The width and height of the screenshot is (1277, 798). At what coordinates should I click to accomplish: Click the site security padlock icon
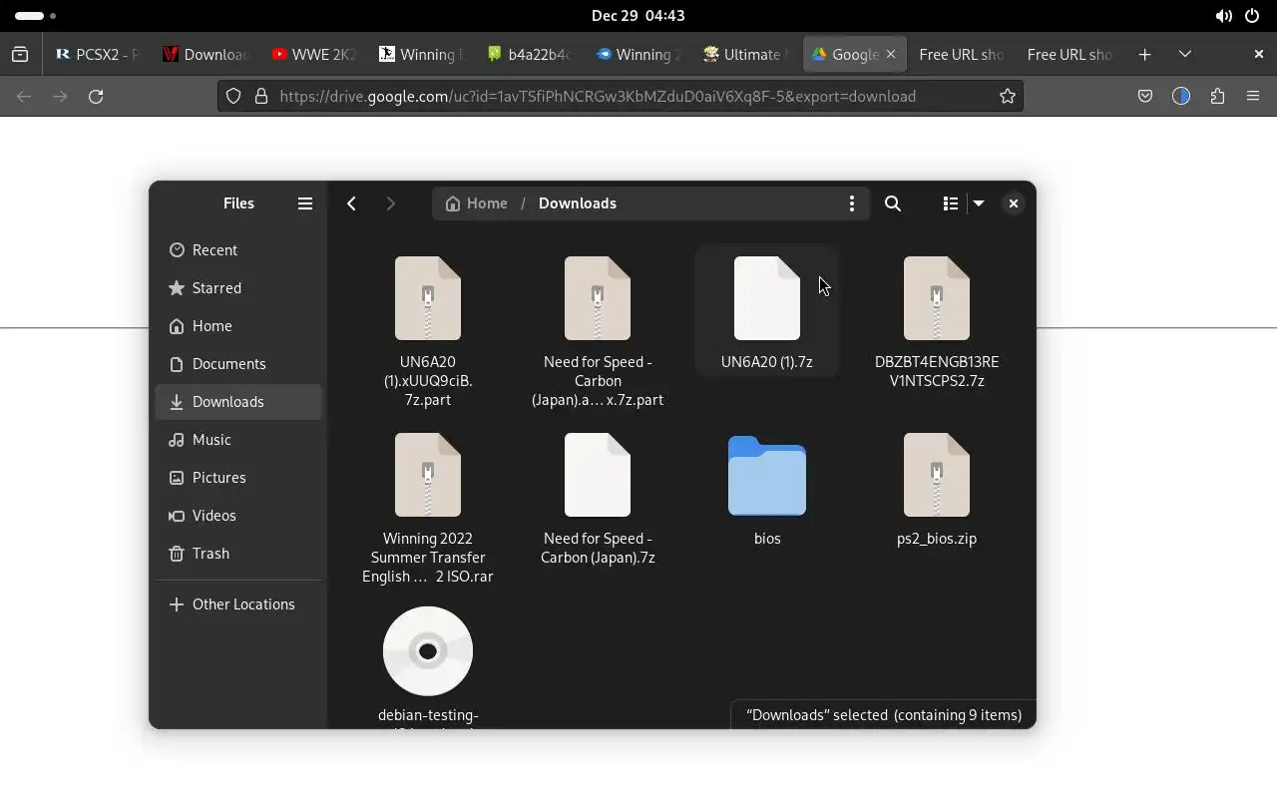click(x=261, y=97)
